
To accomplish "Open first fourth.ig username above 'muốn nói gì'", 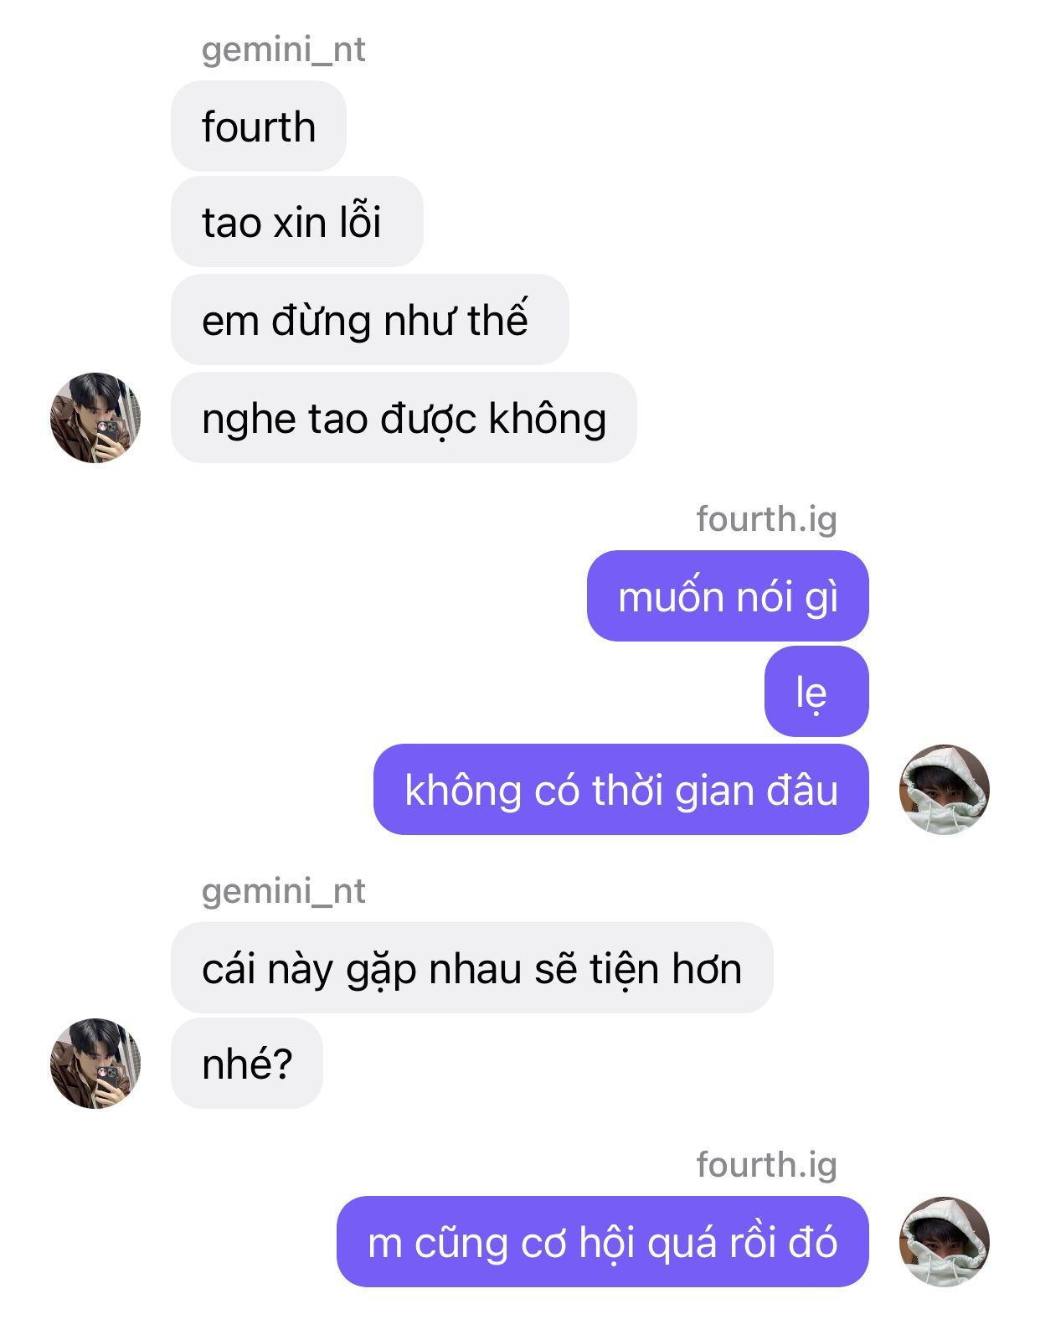I will 766,519.
